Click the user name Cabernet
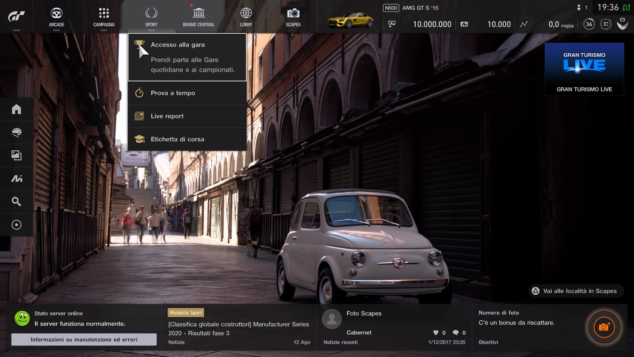The image size is (634, 357). pos(359,332)
